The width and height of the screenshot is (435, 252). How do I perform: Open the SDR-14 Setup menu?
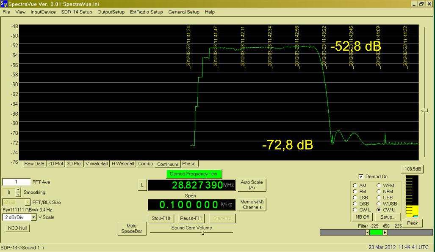click(x=76, y=12)
